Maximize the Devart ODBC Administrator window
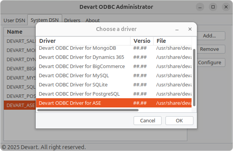The width and height of the screenshot is (233, 151). click(213, 7)
